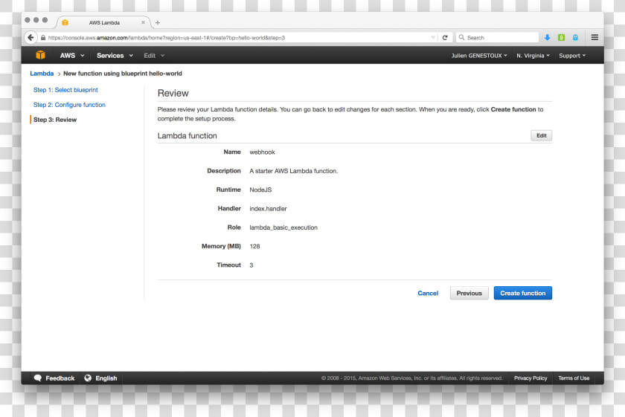
Task: Go to Step 1: Select blueprint
Action: pos(65,90)
